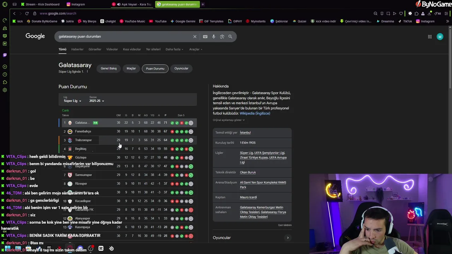Open the three-dot menu next to Galatasaray subtitle

click(x=87, y=72)
